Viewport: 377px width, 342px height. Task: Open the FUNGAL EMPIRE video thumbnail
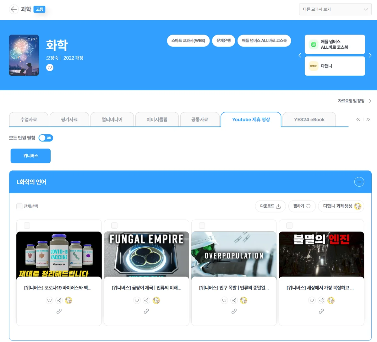pyautogui.click(x=146, y=255)
